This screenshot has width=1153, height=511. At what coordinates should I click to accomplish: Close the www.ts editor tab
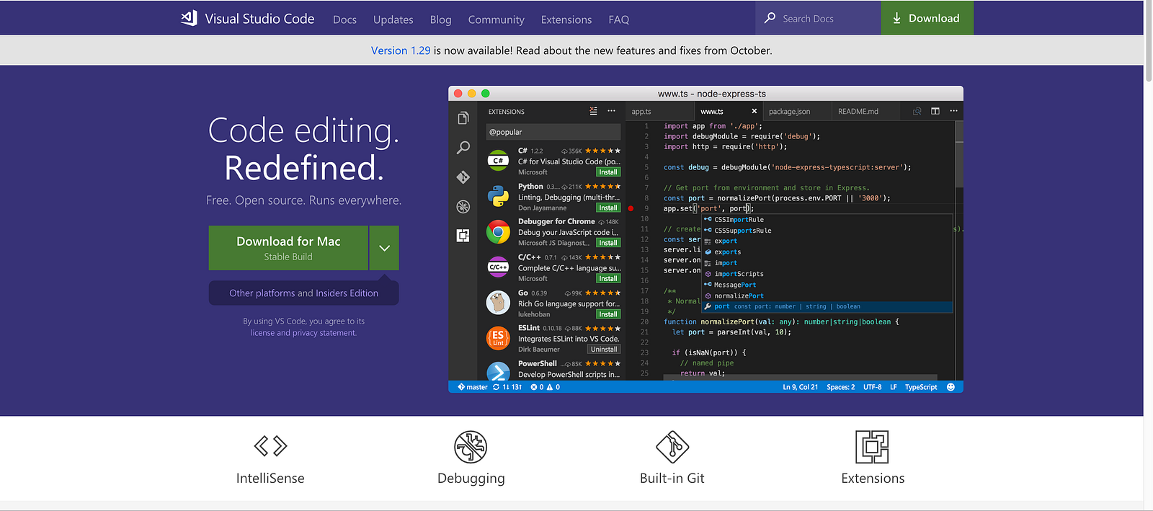pos(754,111)
